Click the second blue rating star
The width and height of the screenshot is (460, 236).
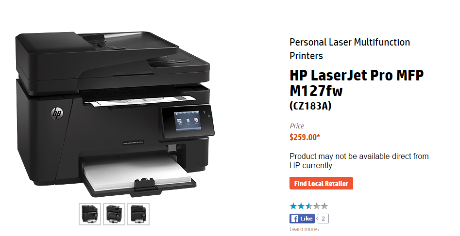coord(301,206)
